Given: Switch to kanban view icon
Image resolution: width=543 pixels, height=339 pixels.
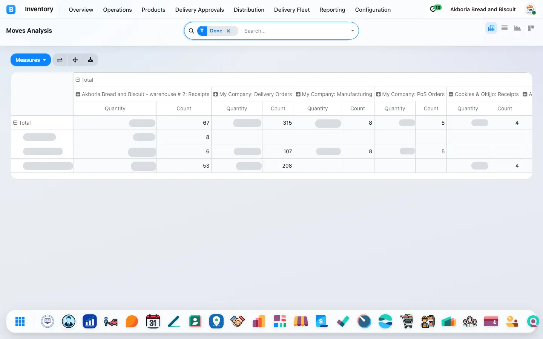Looking at the screenshot, I should click(x=531, y=28).
